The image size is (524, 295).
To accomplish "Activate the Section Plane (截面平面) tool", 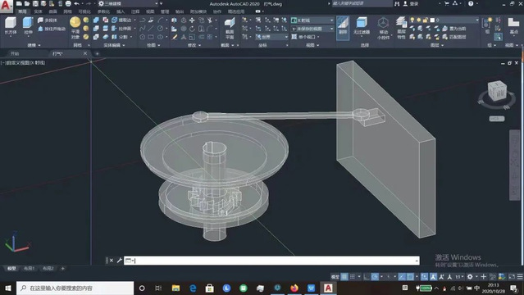I will click(x=230, y=29).
